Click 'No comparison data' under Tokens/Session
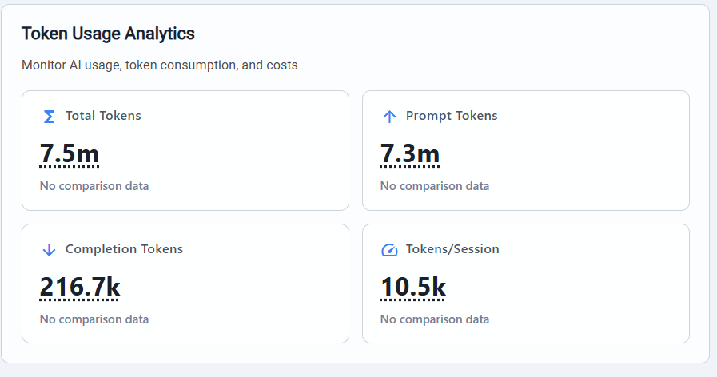The image size is (717, 377). click(x=435, y=319)
